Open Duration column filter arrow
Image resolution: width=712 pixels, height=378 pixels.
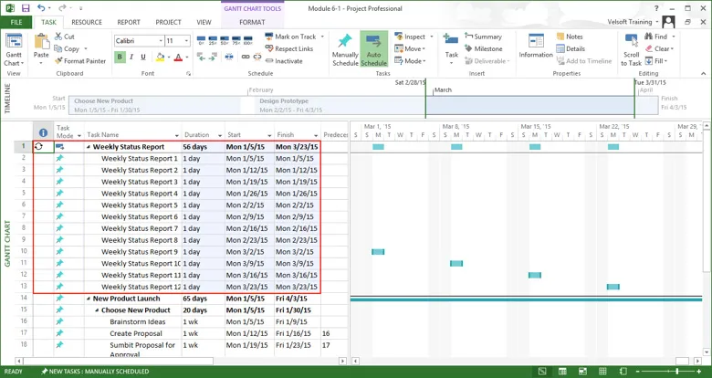coord(220,135)
